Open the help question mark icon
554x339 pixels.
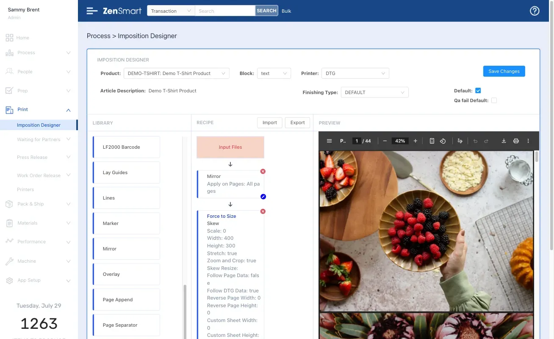tap(535, 11)
